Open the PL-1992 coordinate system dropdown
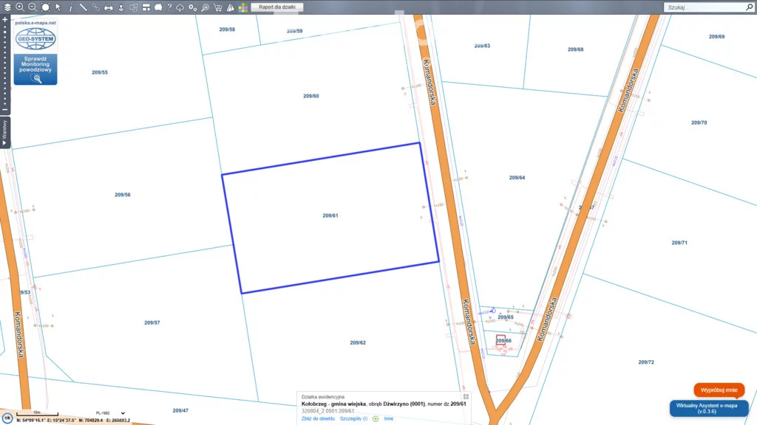The height and width of the screenshot is (425, 757). (110, 413)
